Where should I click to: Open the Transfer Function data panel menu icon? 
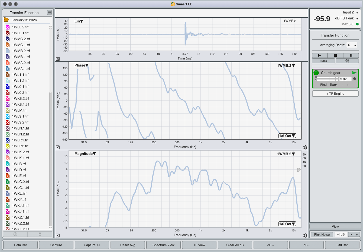(49, 12)
